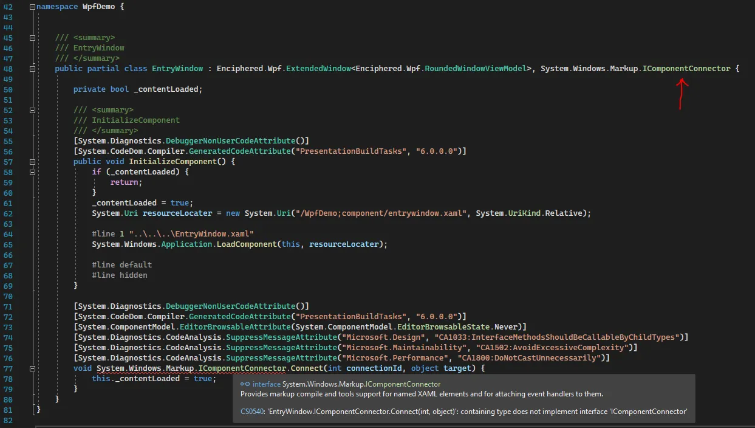Collapse the WpfDemo namespace block
This screenshot has width=755, height=428.
pyautogui.click(x=32, y=7)
